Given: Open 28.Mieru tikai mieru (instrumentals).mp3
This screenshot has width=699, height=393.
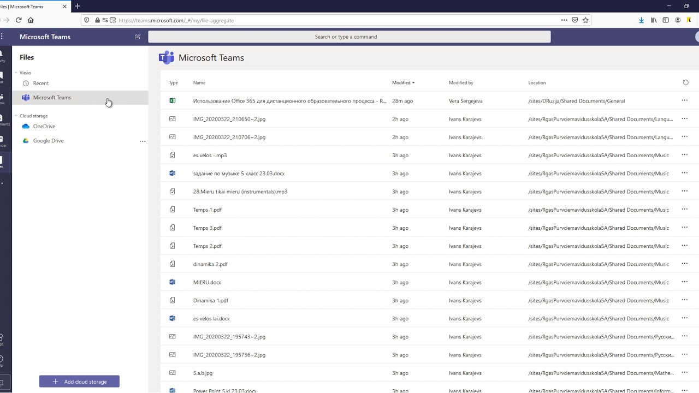Looking at the screenshot, I should click(x=240, y=192).
